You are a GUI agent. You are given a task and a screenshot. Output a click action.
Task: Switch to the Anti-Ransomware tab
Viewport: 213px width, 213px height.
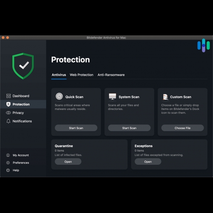coord(111,75)
